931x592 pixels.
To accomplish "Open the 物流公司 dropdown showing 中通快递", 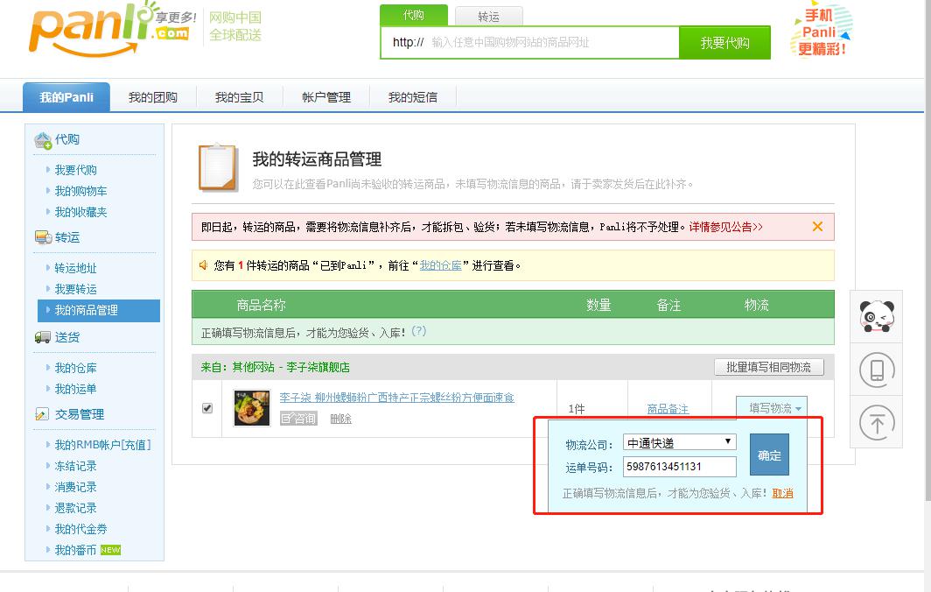I will pyautogui.click(x=679, y=442).
